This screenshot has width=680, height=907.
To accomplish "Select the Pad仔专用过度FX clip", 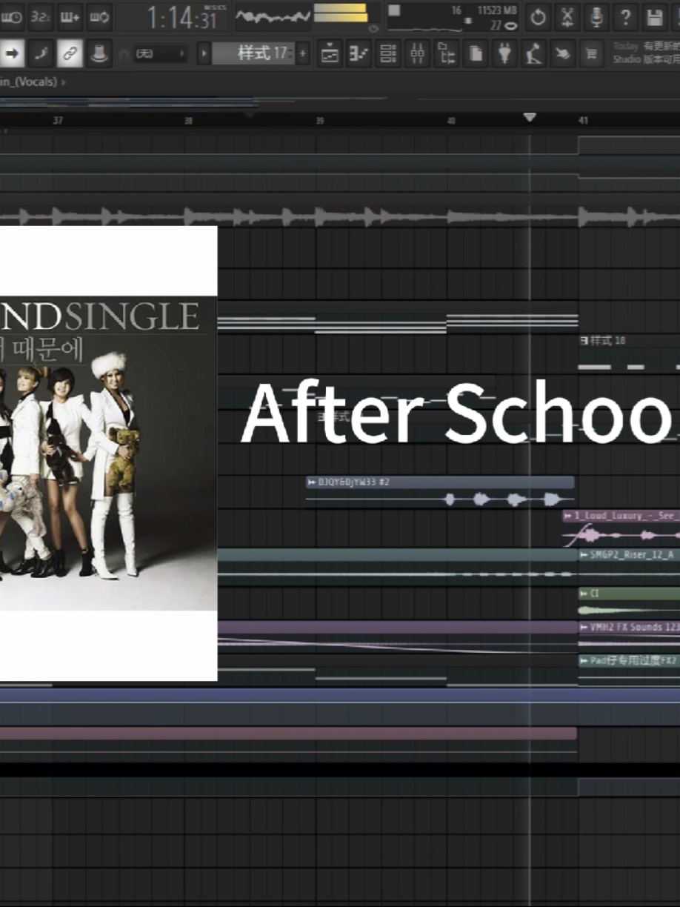I will 629,669.
